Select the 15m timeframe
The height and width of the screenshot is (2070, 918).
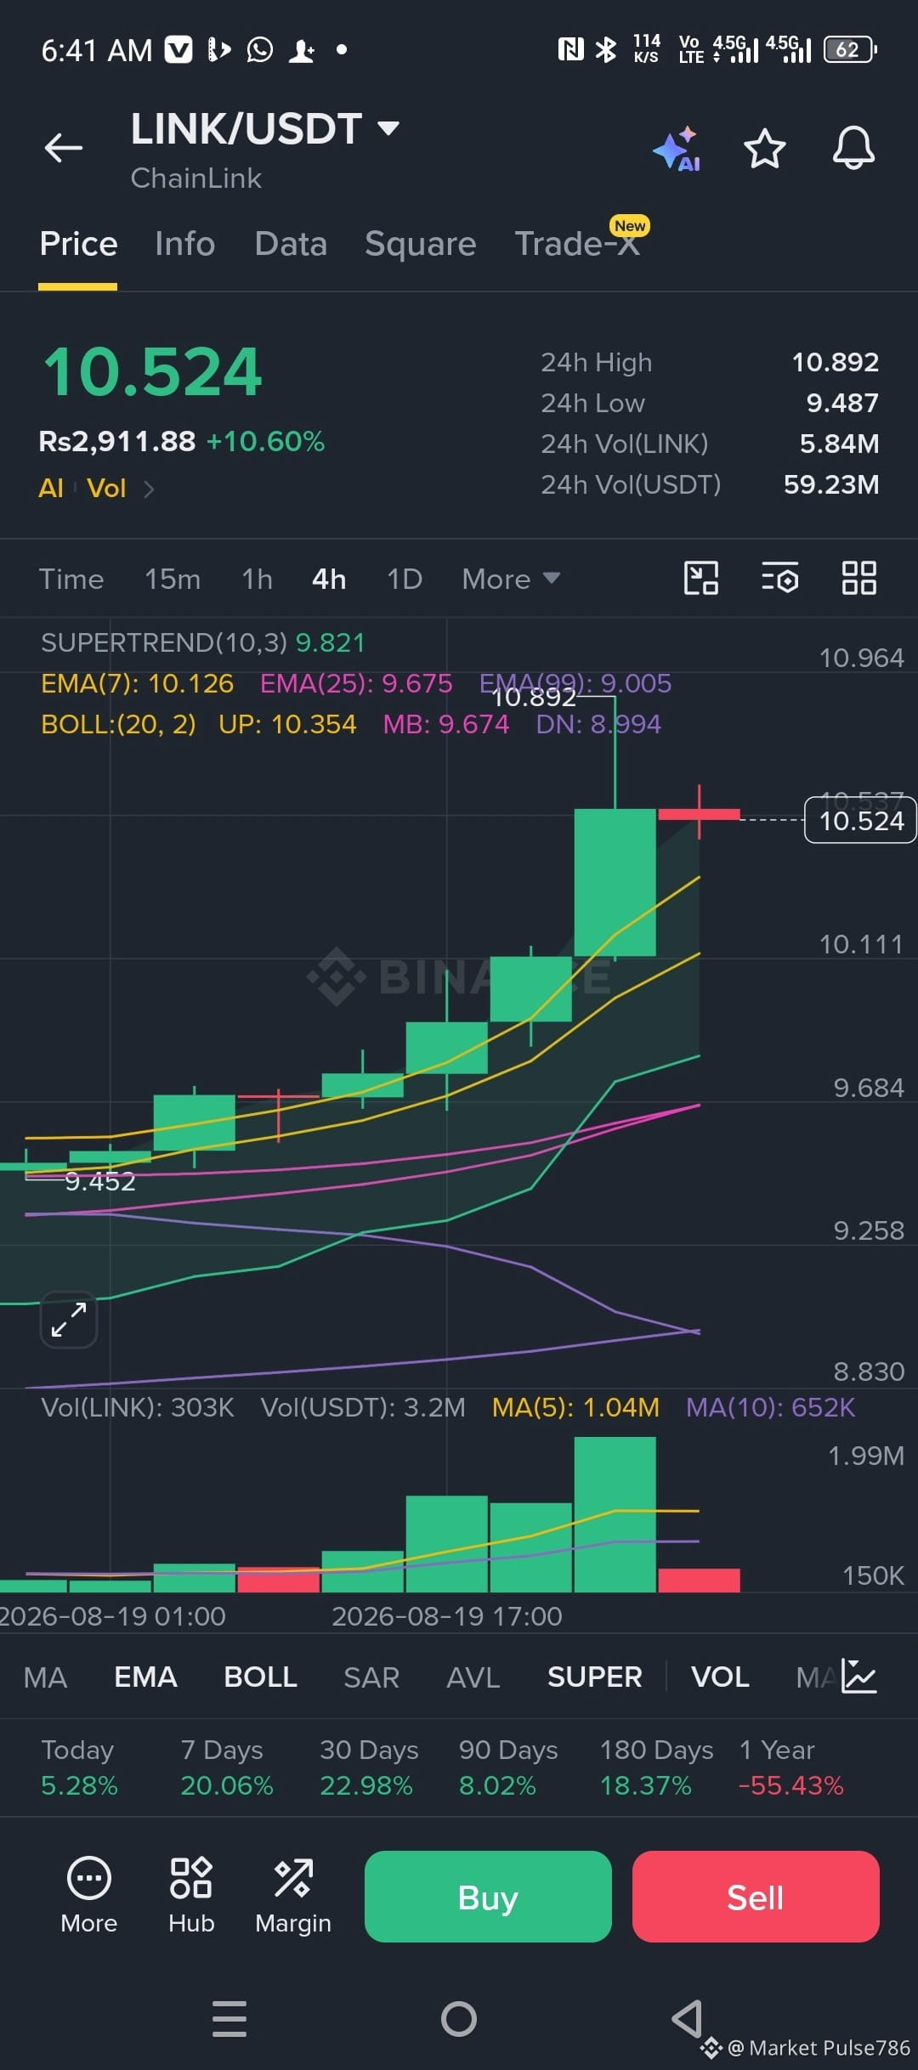(x=173, y=579)
